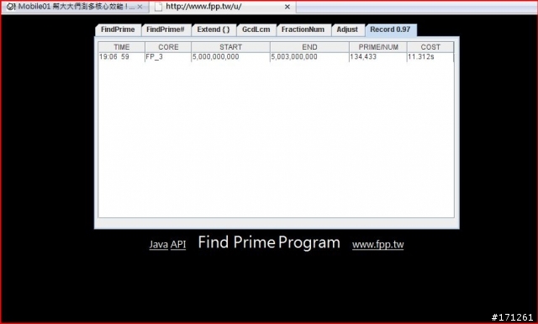Sort by the TIME column header
The image size is (538, 324).
121,47
